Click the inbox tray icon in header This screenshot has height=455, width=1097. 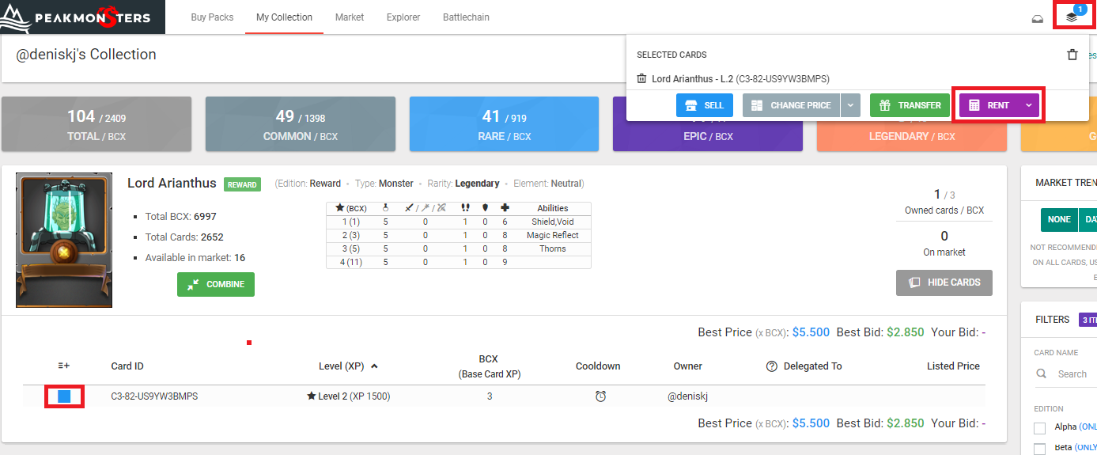(x=1037, y=18)
